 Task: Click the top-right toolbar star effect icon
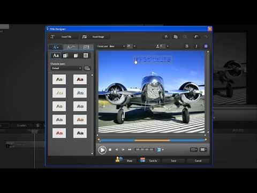(166, 36)
